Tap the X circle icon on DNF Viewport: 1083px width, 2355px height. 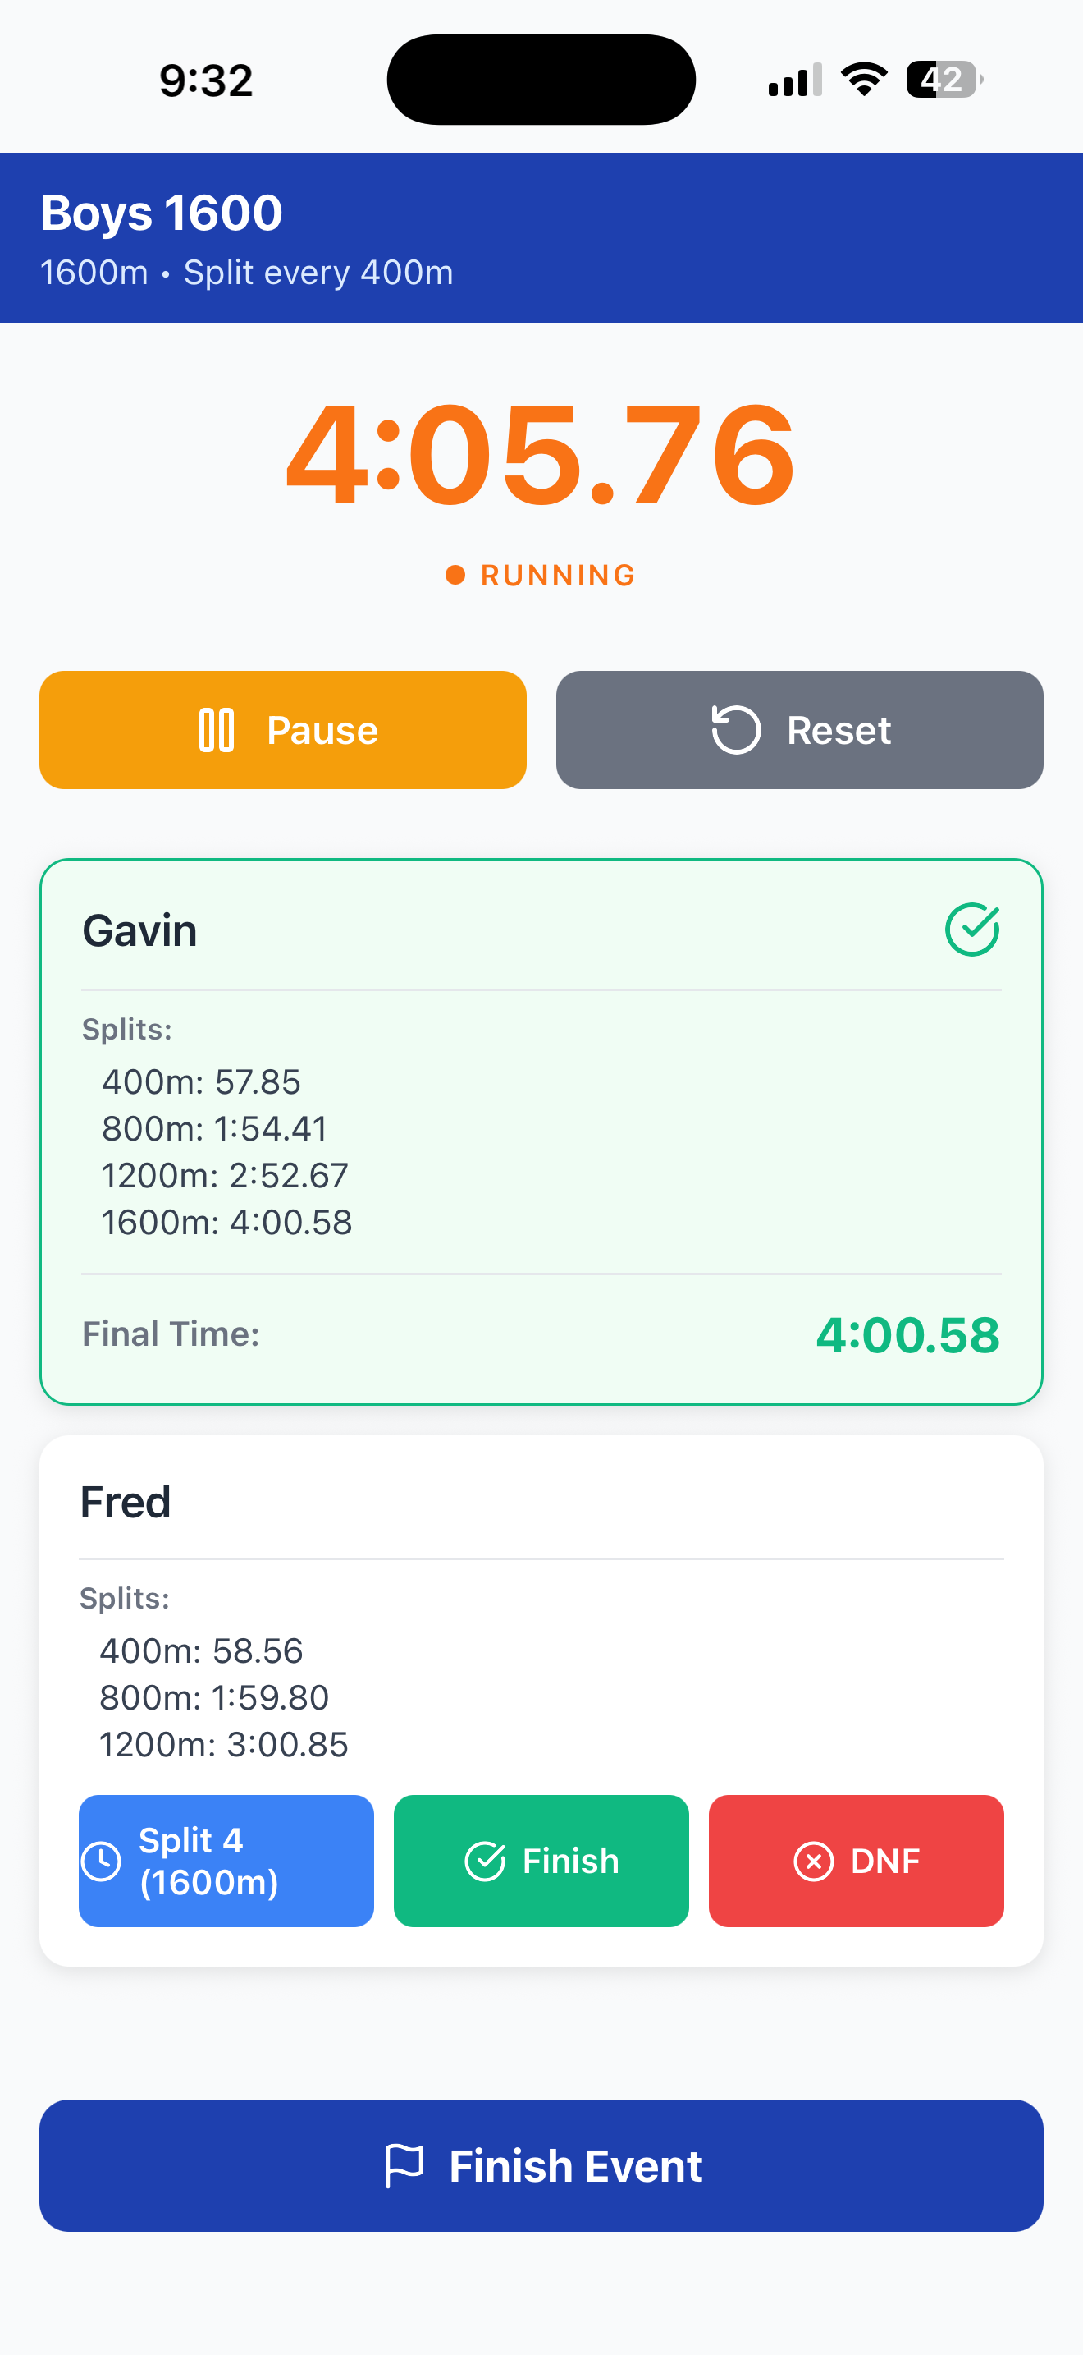click(814, 1862)
